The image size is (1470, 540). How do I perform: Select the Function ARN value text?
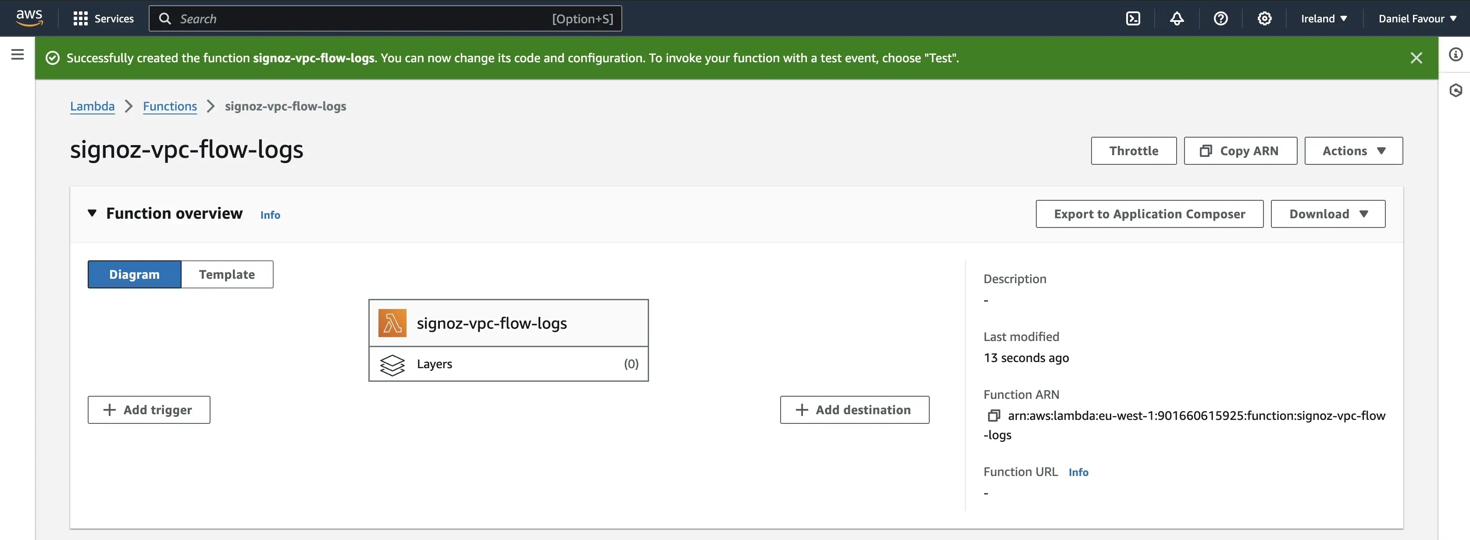(x=1185, y=426)
